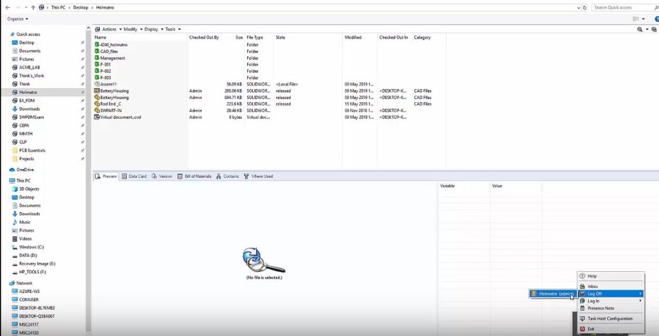Screen dimensions: 659x336
Task: Click the PDM vault icon beside search dropdown
Action: point(654,30)
